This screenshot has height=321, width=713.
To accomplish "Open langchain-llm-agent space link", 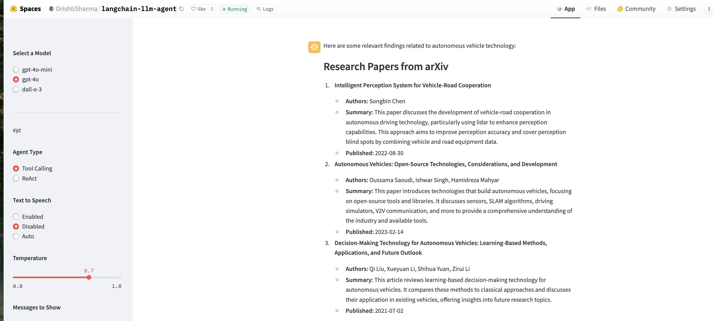I will point(139,9).
